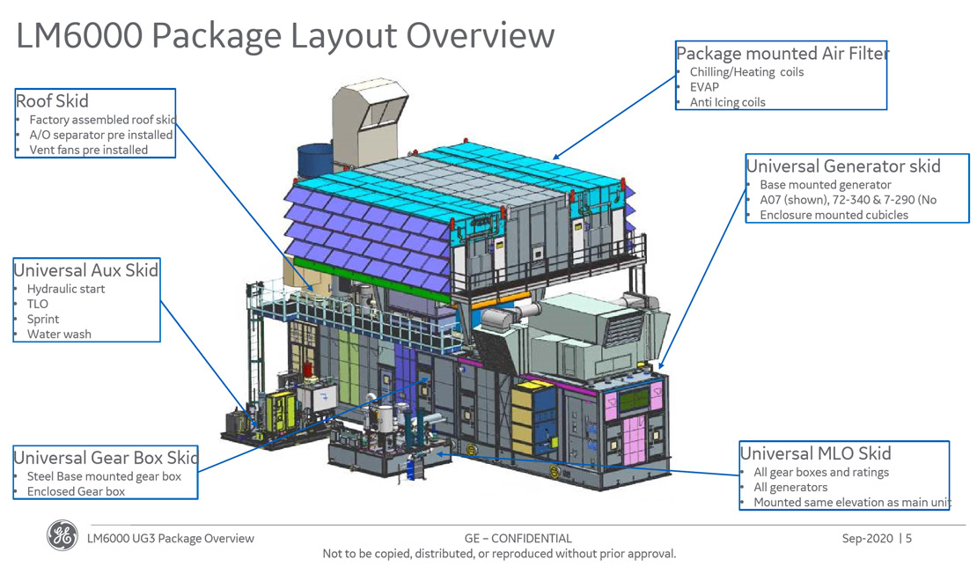Select 'Mounted same elevation as main unit' bullet
Image resolution: width=977 pixels, height=574 pixels.
(852, 503)
